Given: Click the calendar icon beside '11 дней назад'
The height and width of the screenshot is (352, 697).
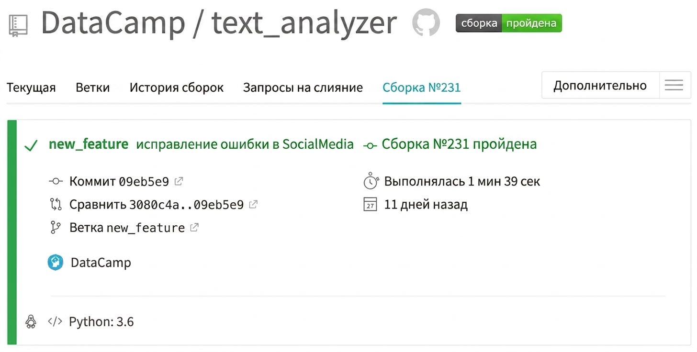Looking at the screenshot, I should (371, 205).
